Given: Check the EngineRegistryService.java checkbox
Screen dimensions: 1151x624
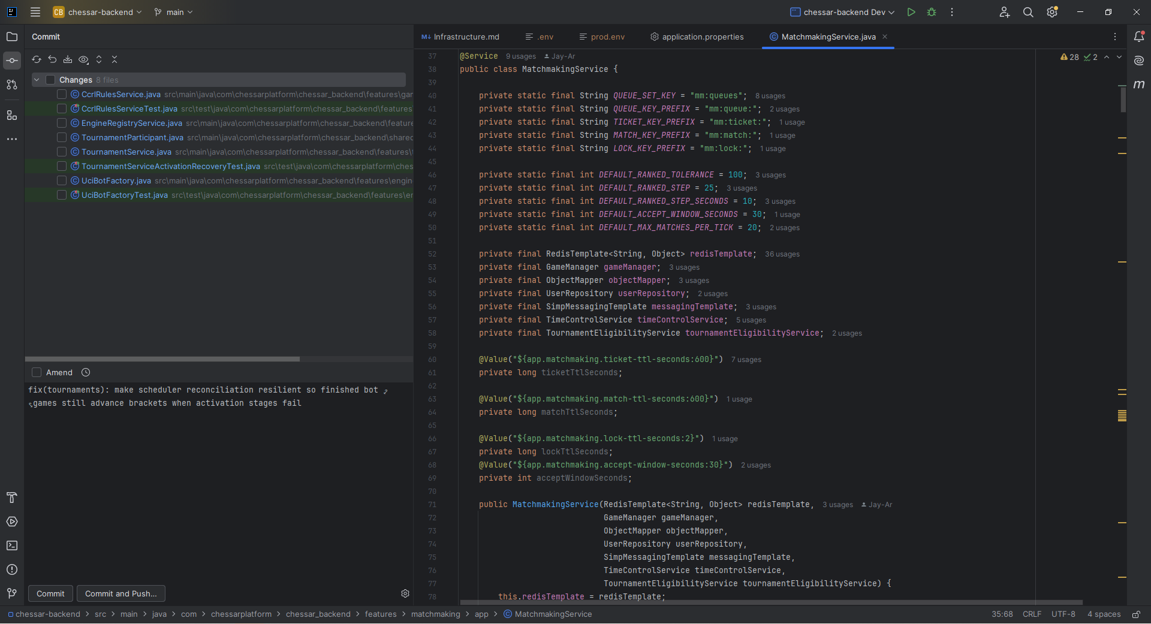Looking at the screenshot, I should pos(62,123).
